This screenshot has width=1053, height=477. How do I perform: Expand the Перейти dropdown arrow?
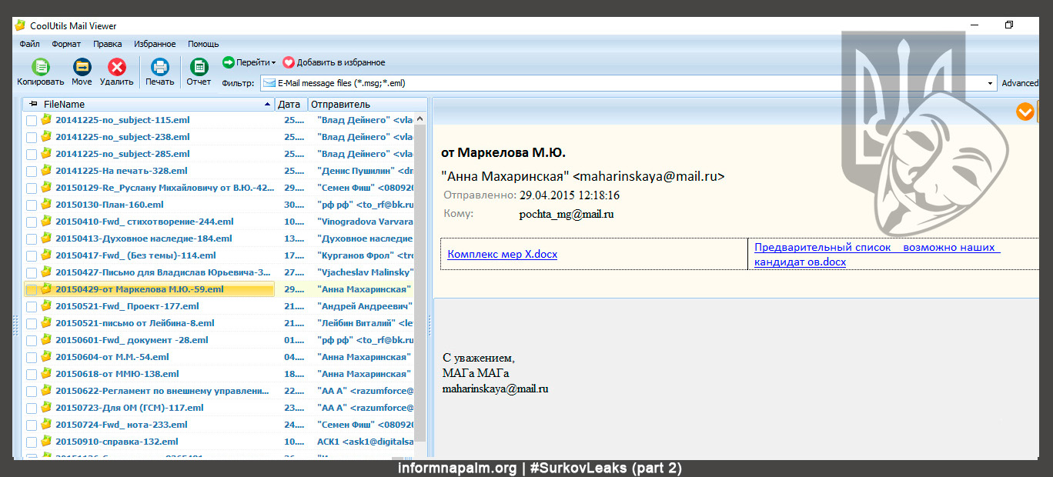pos(273,63)
